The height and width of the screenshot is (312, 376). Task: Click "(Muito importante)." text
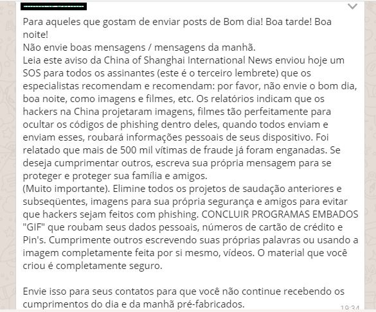pos(66,189)
